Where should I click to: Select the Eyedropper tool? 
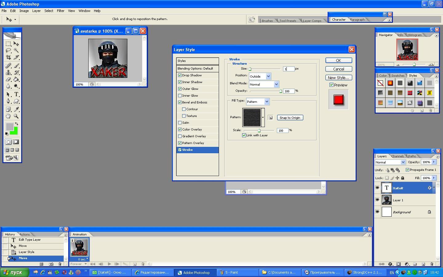(16, 109)
